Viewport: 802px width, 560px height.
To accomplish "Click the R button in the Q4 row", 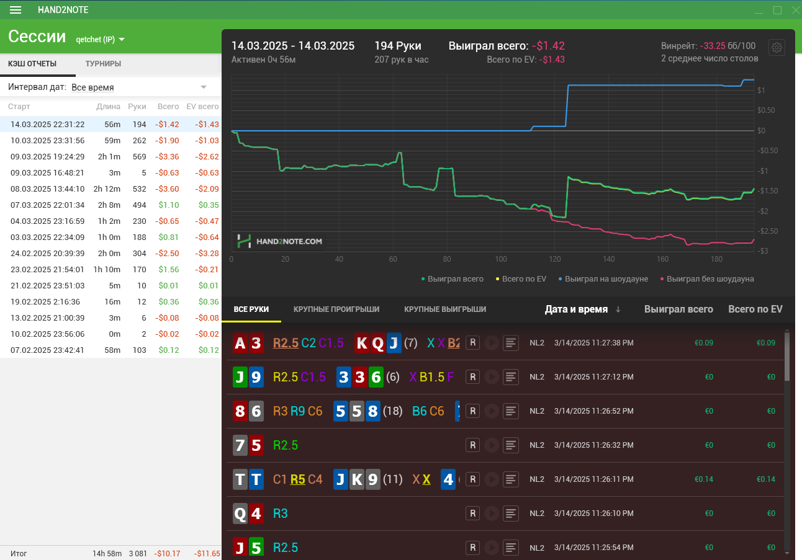I will pyautogui.click(x=472, y=513).
